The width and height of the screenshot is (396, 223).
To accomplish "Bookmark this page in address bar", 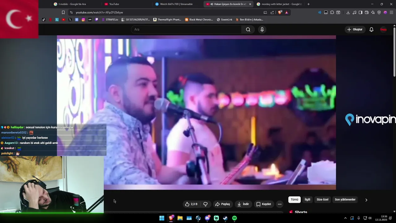I will pyautogui.click(x=63, y=12).
